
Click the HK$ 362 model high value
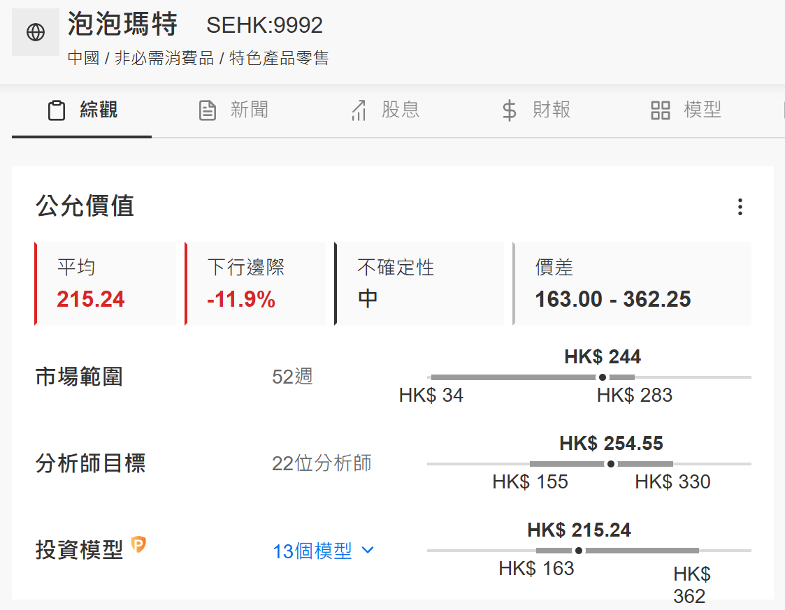[692, 585]
